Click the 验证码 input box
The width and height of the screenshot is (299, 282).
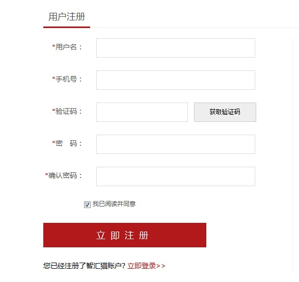pos(142,112)
